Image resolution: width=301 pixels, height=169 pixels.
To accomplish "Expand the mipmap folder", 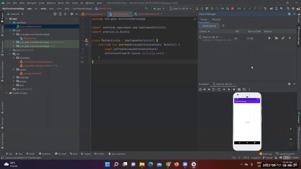I will point(14,77).
